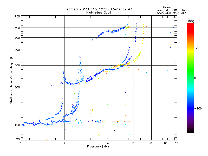The width and height of the screenshot is (208, 156).
Task: Click the x-axis '4' frequency label
Action: (108, 143)
